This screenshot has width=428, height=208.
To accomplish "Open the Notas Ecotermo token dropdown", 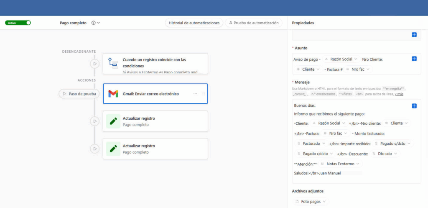I will coord(359,164).
